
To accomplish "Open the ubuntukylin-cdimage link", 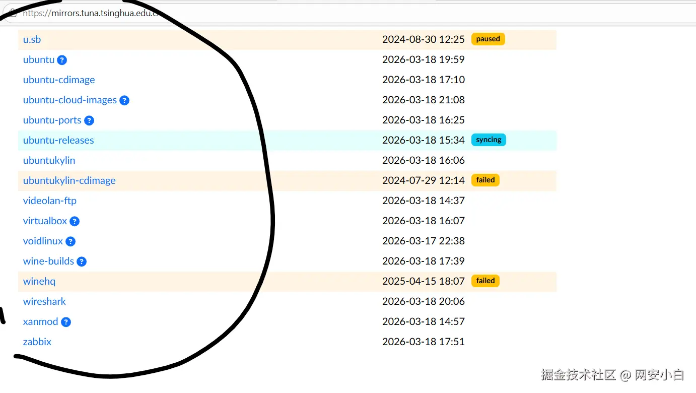I will click(x=69, y=180).
